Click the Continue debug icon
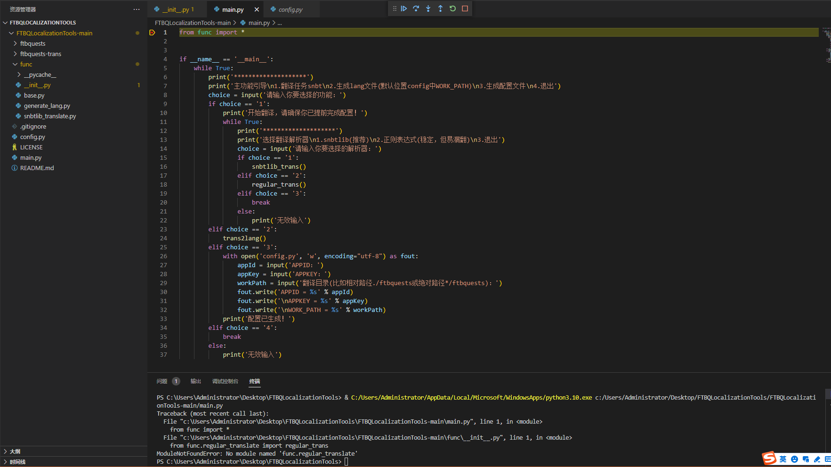Viewport: 831px width, 467px height. (x=404, y=8)
